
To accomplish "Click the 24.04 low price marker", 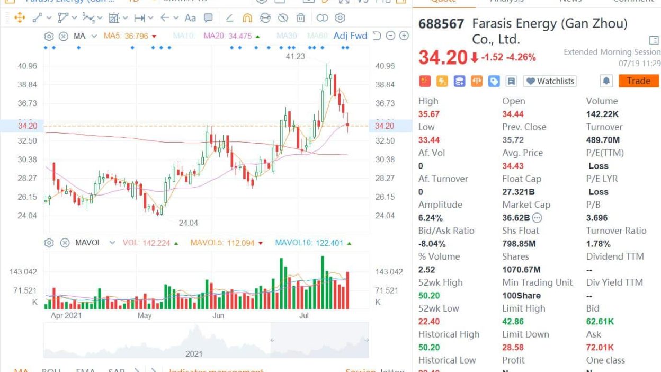I will (x=188, y=223).
